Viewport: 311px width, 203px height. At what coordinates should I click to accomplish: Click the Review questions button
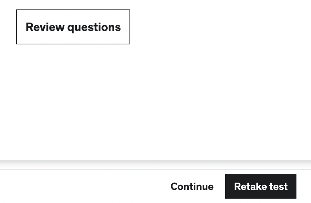[73, 27]
